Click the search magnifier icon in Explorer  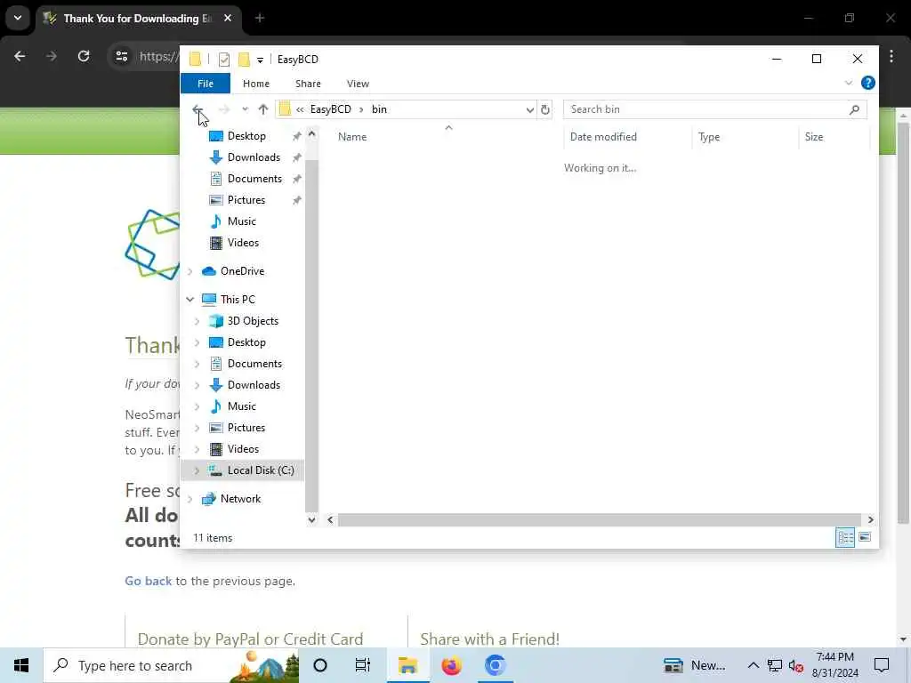(854, 109)
